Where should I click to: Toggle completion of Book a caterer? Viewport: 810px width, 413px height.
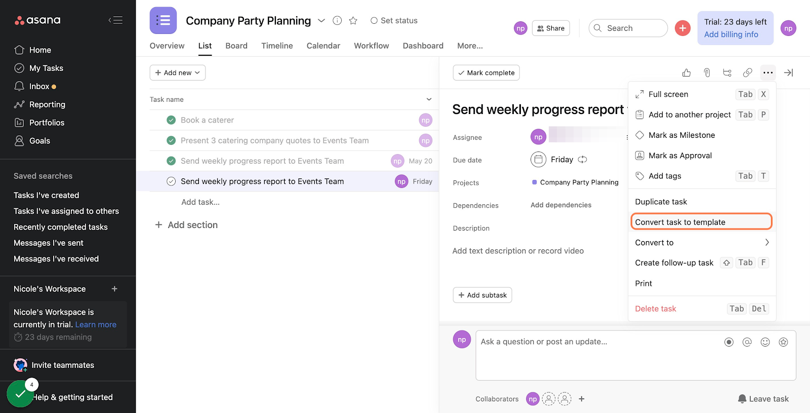[171, 120]
